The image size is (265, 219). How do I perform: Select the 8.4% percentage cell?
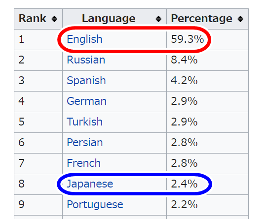[207, 60]
